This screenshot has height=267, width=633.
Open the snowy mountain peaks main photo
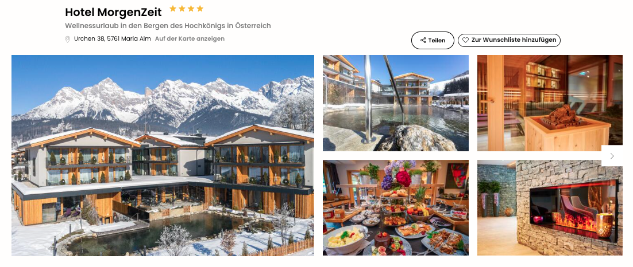click(163, 101)
